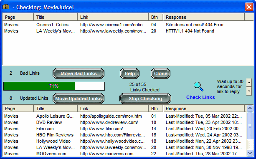Click the scroll up arrow of the updated links list
The height and width of the screenshot is (159, 256).
click(x=250, y=108)
